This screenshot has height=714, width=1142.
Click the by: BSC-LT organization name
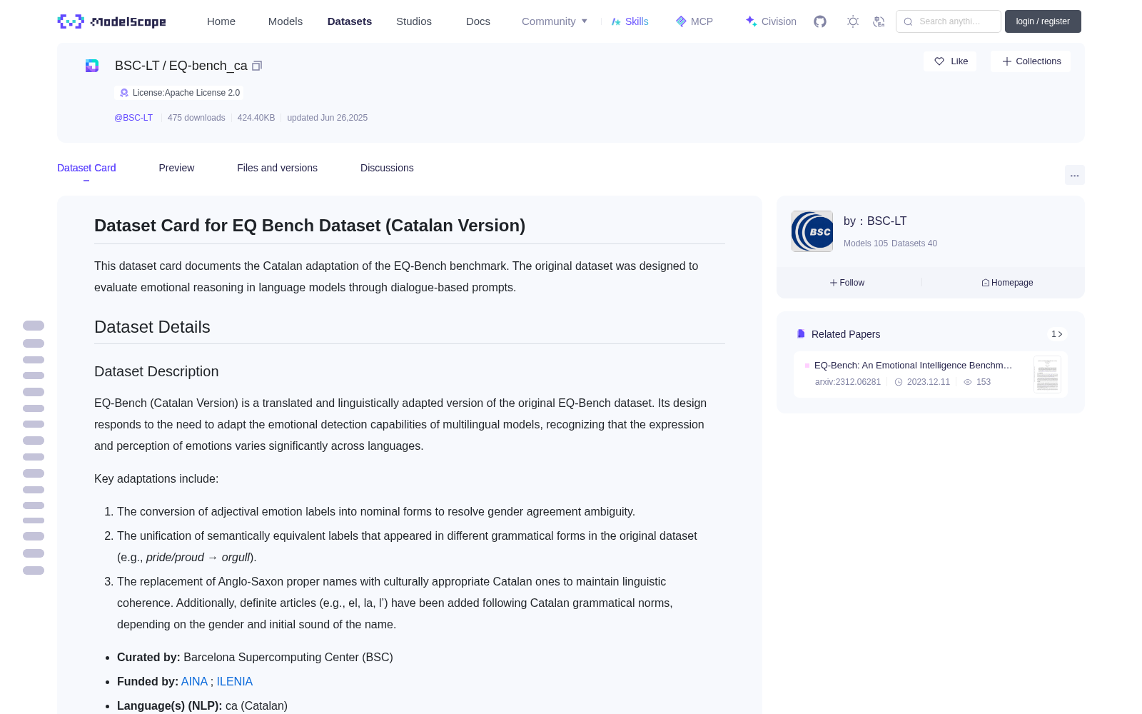[875, 221]
